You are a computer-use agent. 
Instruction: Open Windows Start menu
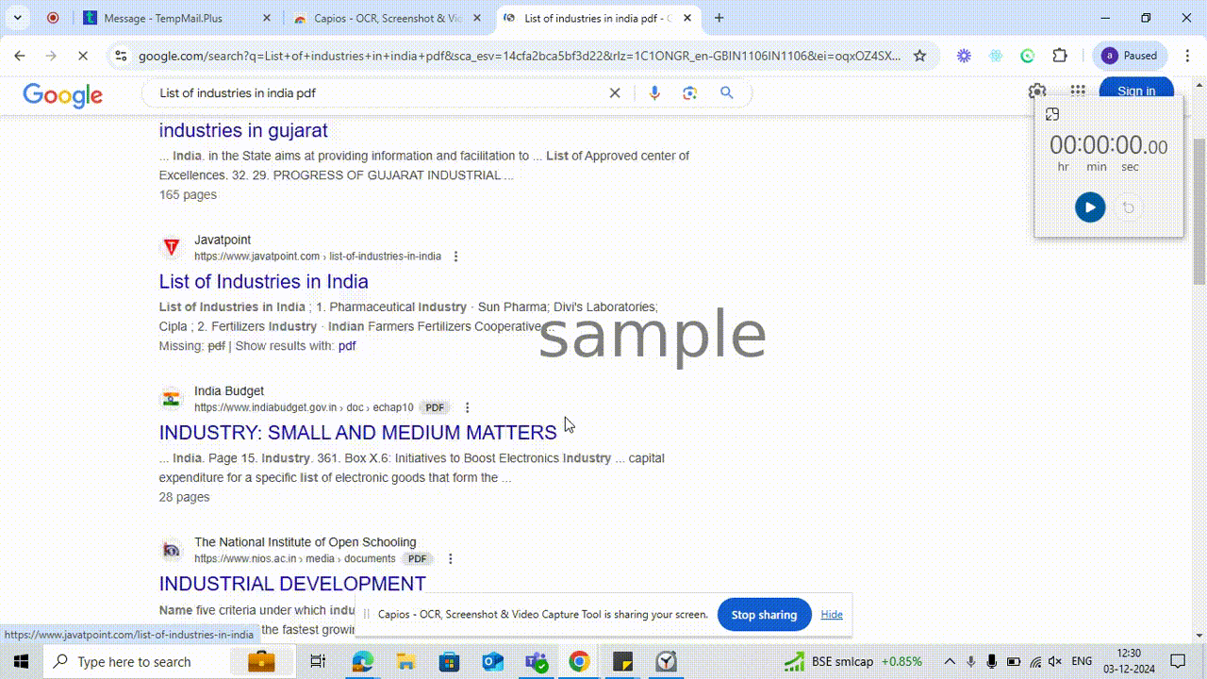(21, 661)
